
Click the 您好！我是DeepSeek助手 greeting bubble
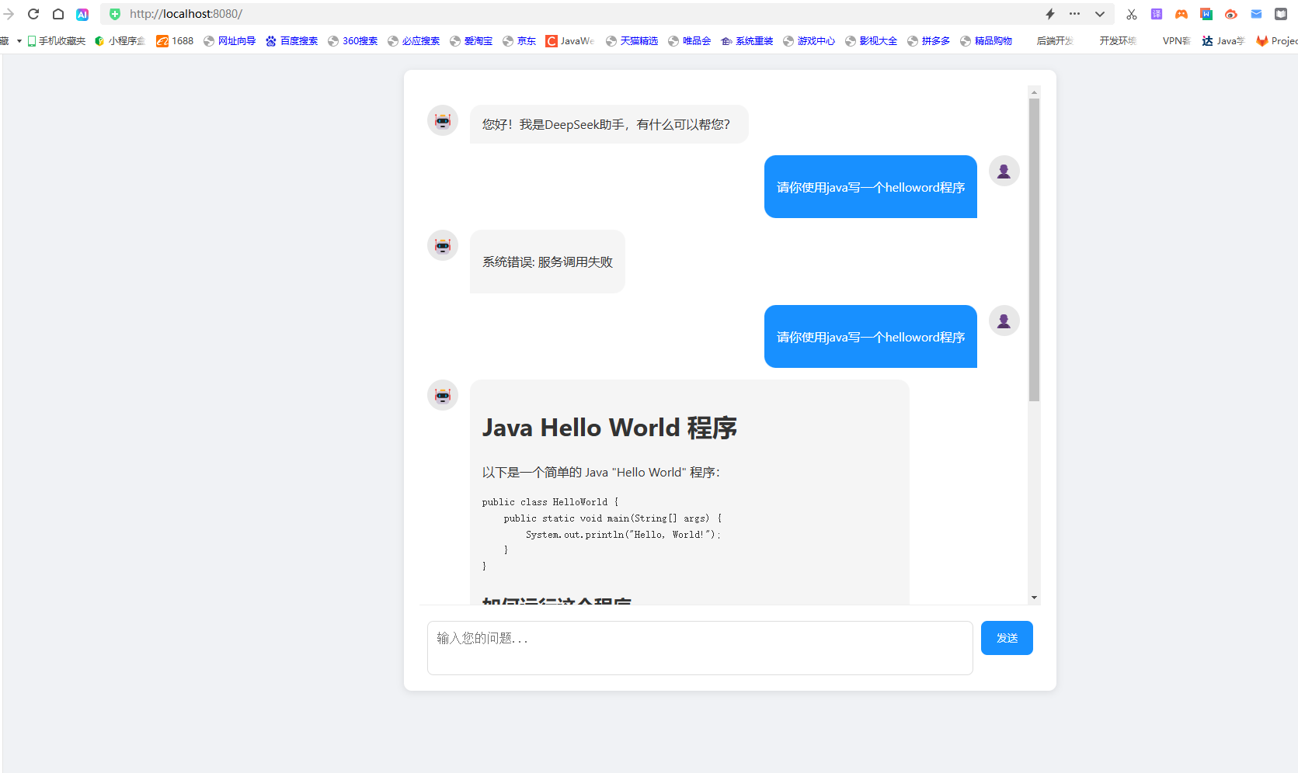coord(609,124)
